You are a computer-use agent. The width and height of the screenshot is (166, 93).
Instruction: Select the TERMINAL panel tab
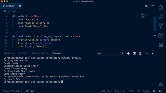click(x=57, y=53)
